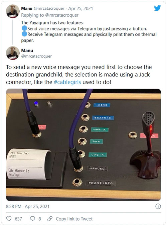Click the Manu name in reply header

tap(27, 8)
